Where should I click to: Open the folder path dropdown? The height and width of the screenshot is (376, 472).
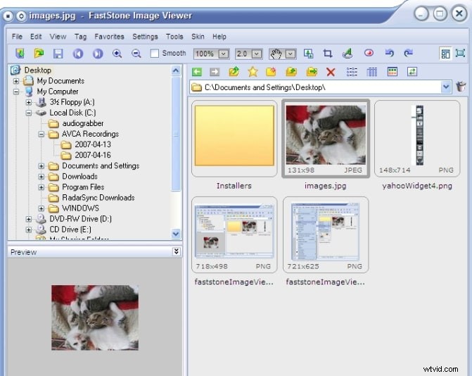(x=446, y=87)
